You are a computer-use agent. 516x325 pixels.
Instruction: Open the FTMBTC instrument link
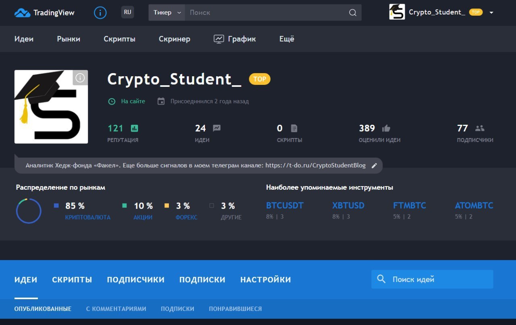[410, 205]
